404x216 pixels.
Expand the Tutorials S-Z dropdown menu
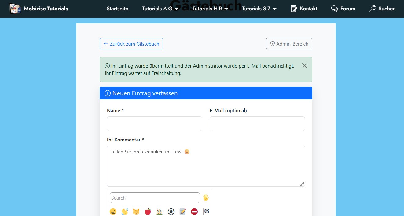[x=259, y=9]
